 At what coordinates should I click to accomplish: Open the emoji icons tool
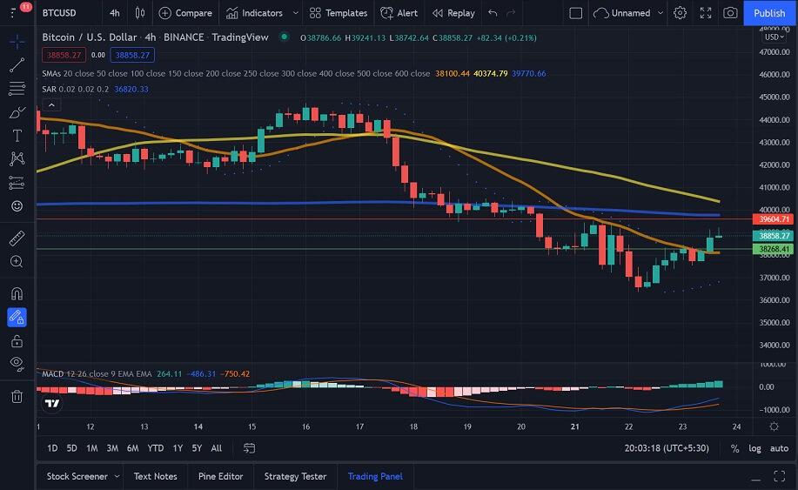tap(17, 206)
